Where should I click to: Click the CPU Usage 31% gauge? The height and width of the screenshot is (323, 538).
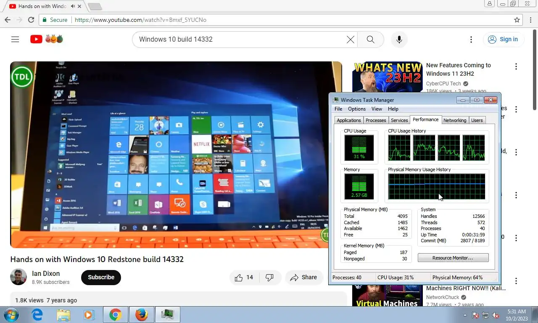(359, 148)
